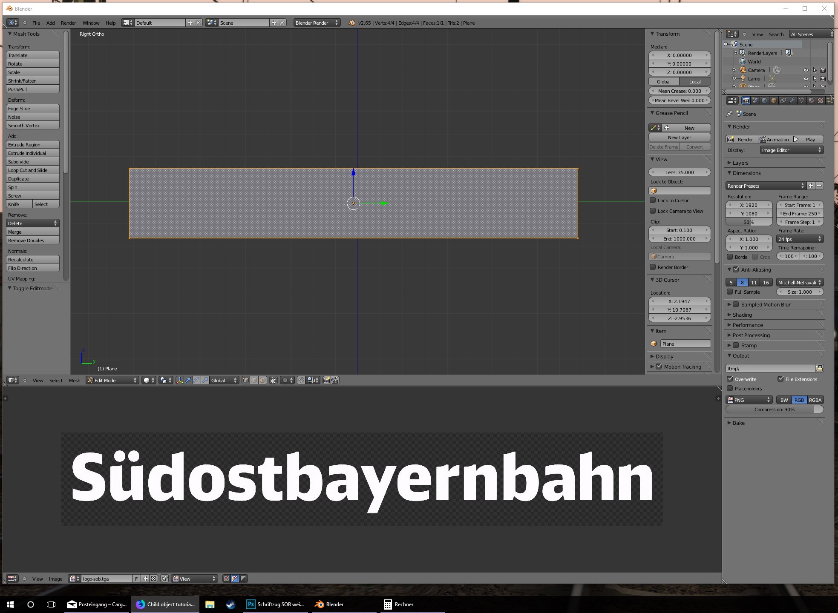Enable the Lock to Cursor checkbox
The height and width of the screenshot is (613, 838).
pyautogui.click(x=653, y=200)
